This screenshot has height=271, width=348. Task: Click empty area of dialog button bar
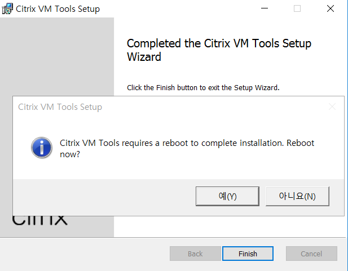tap(102, 196)
